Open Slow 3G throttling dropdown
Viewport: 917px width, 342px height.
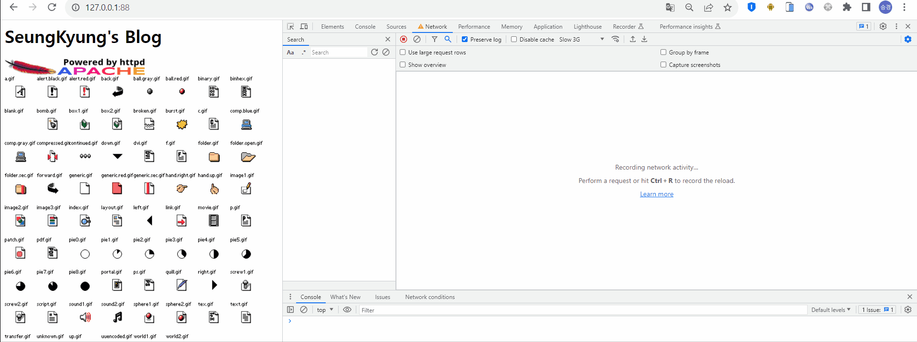581,39
